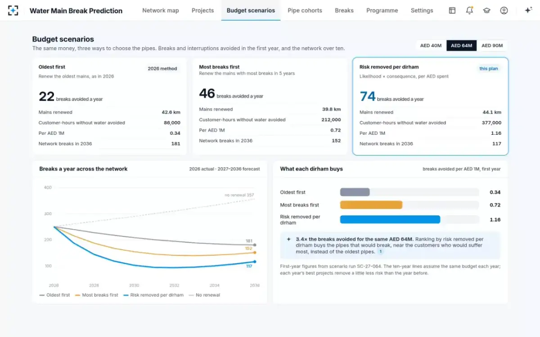540x337 pixels.
Task: Open the notifications bell
Action: (x=469, y=10)
